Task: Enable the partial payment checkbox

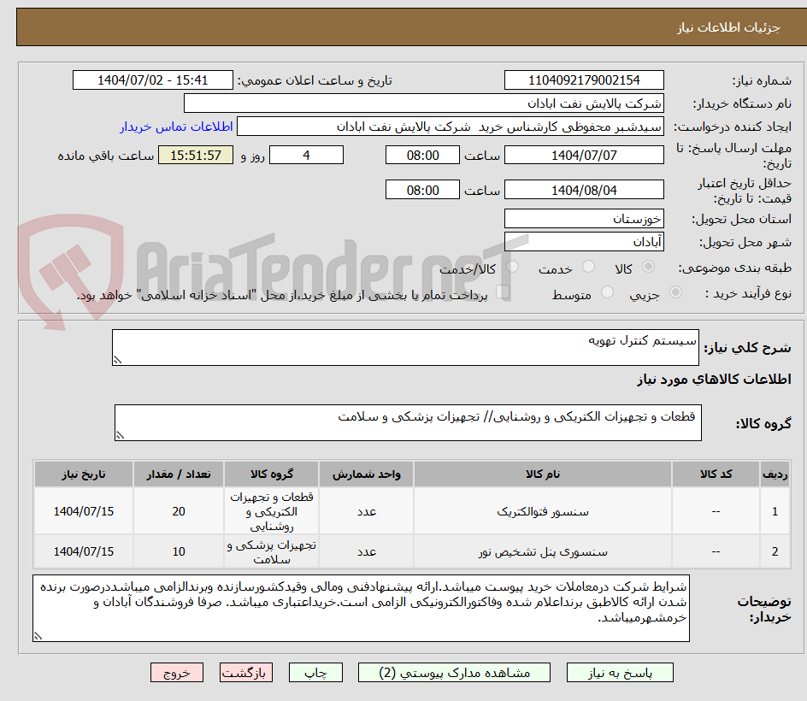Action: point(501,292)
